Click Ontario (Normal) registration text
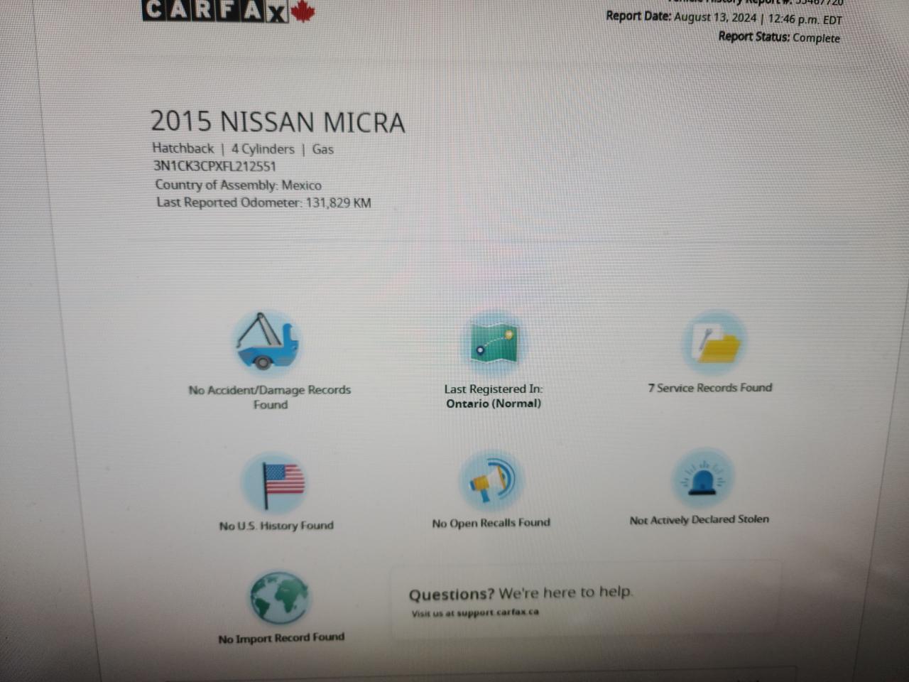 [x=494, y=404]
